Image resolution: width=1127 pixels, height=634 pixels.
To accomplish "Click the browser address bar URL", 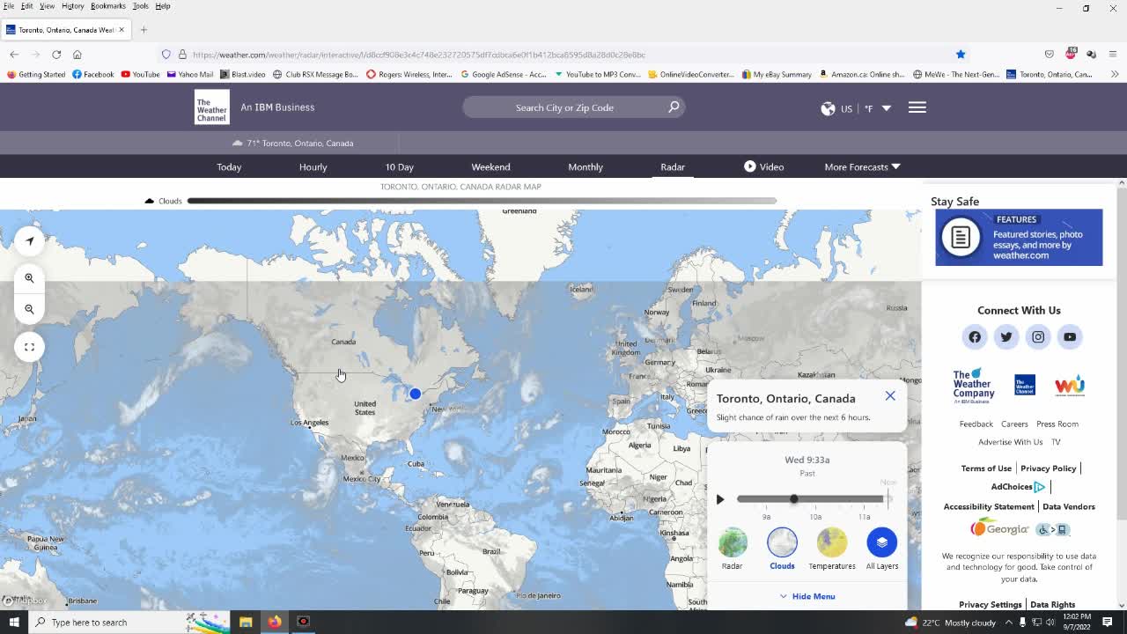I will coord(419,55).
